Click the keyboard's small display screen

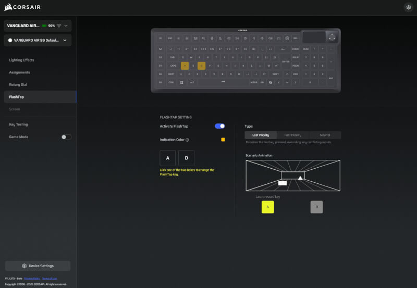[x=314, y=37]
